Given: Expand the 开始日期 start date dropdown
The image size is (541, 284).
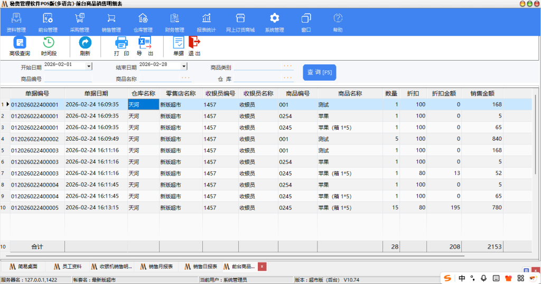Looking at the screenshot, I should 89,66.
